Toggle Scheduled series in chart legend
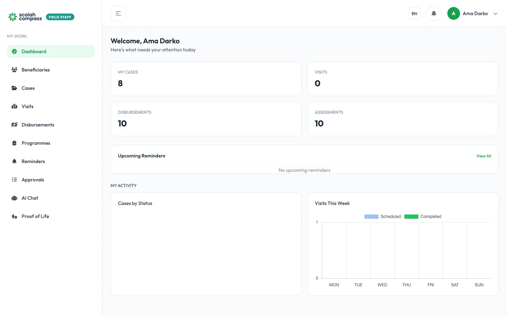 pos(383,217)
